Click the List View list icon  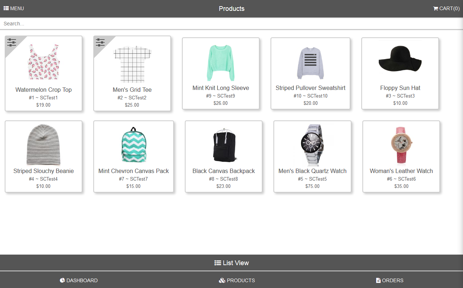pos(218,263)
